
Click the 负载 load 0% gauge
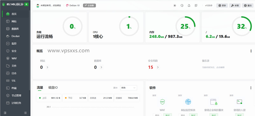click(x=73, y=26)
